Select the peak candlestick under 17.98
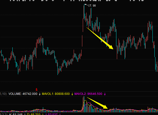158x115 pixels. 84,13
